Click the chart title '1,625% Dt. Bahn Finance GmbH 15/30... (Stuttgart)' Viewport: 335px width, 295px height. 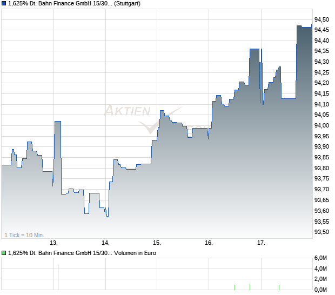[74, 4]
